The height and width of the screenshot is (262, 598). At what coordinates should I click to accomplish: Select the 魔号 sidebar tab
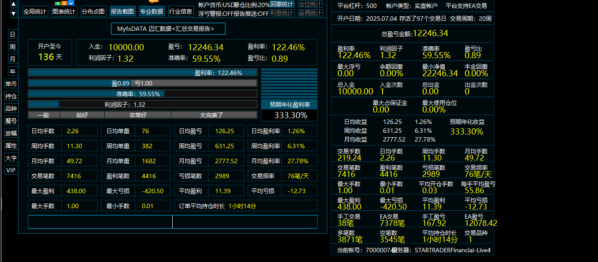pos(11,121)
